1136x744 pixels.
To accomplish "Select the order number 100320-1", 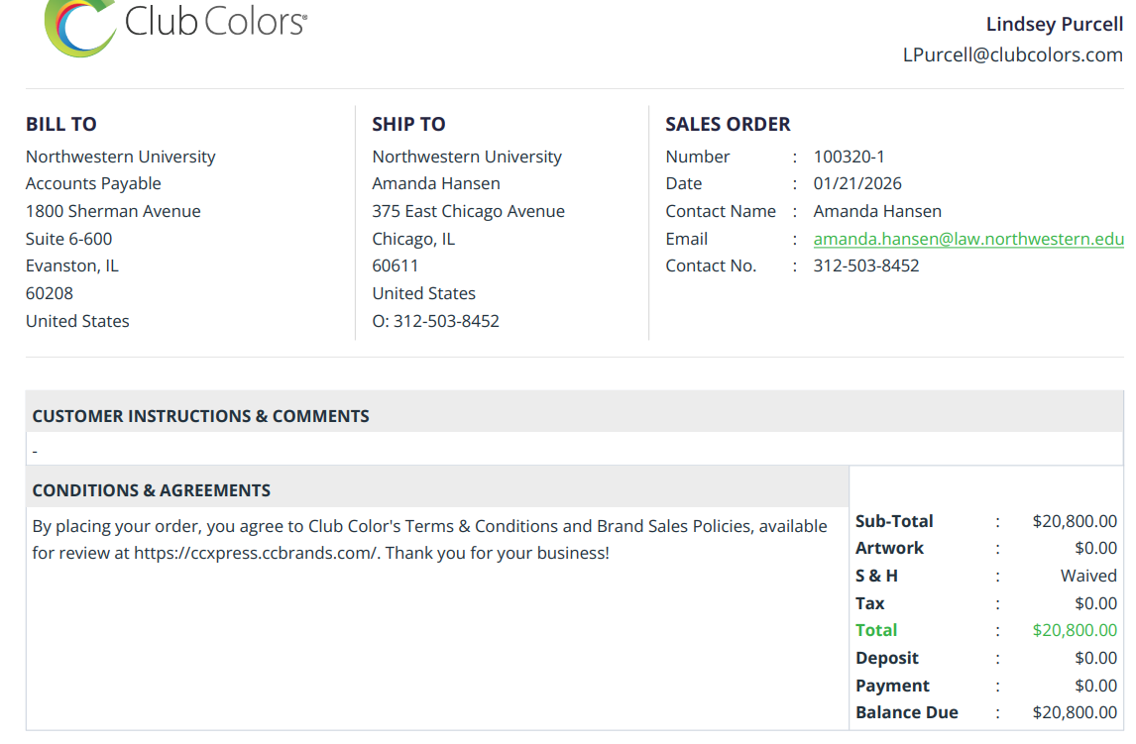I will pos(850,158).
